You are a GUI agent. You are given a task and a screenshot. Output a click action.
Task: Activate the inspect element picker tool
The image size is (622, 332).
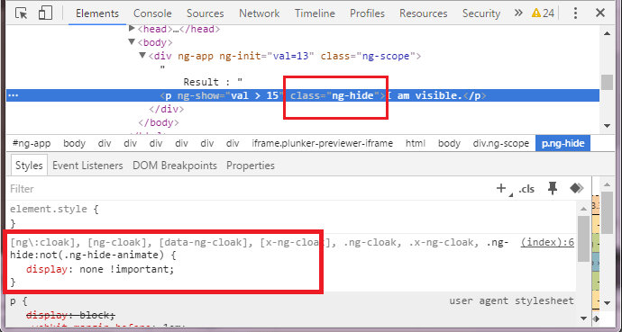[x=21, y=13]
